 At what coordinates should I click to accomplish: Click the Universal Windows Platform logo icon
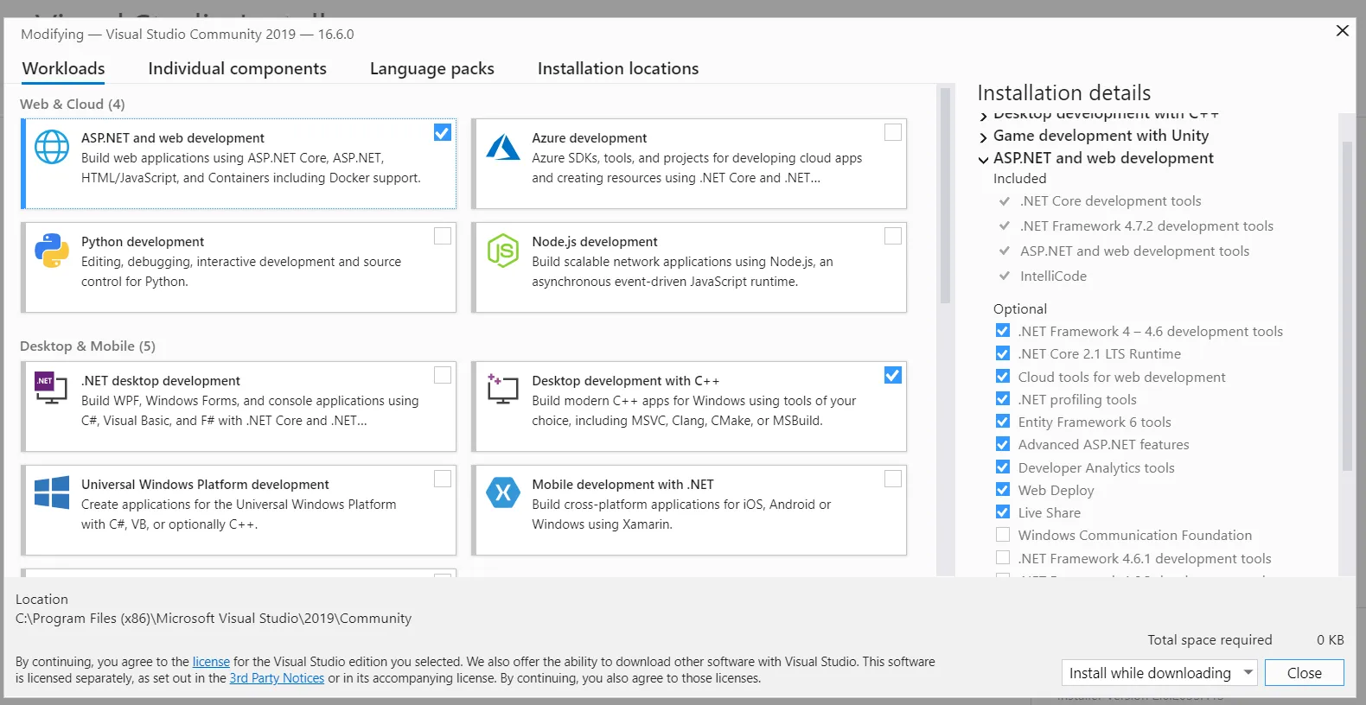click(x=52, y=492)
